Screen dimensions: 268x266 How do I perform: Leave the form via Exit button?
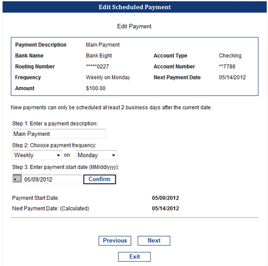point(135,256)
